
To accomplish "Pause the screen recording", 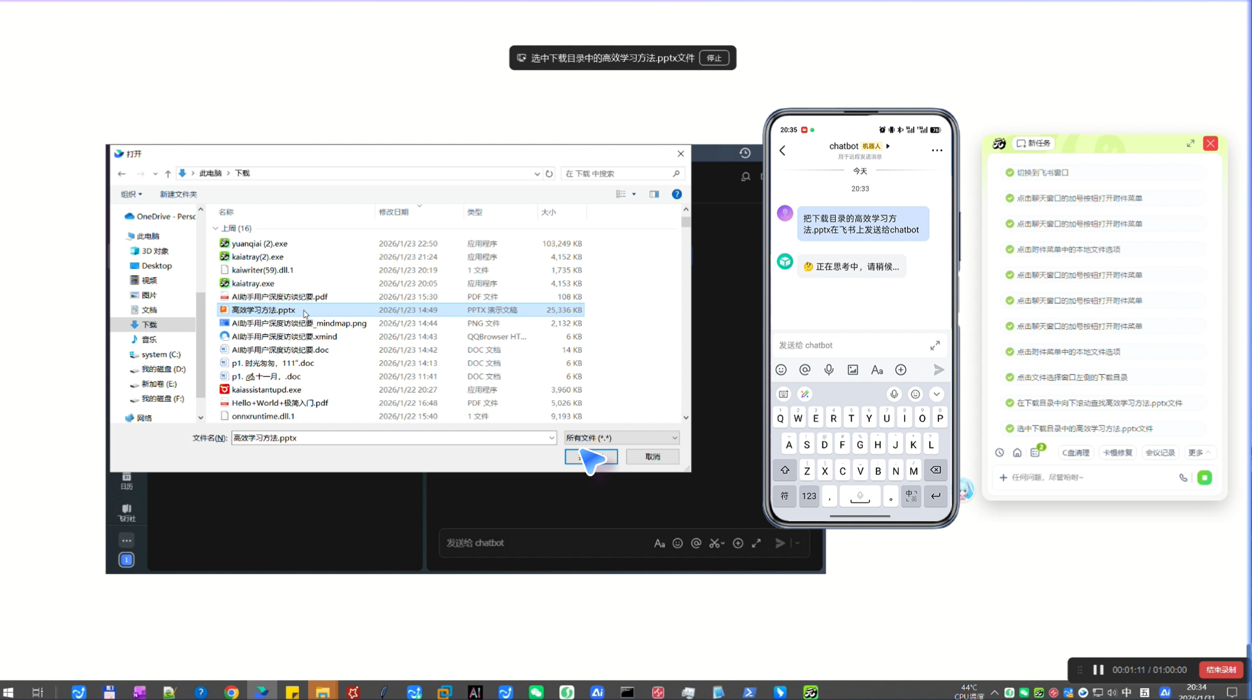I will (1098, 669).
